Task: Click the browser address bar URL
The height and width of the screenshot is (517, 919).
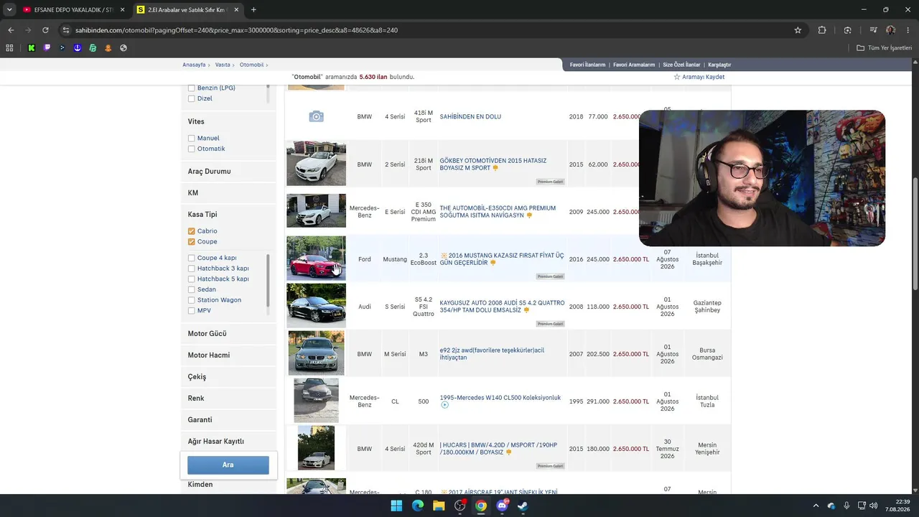Action: 236,30
